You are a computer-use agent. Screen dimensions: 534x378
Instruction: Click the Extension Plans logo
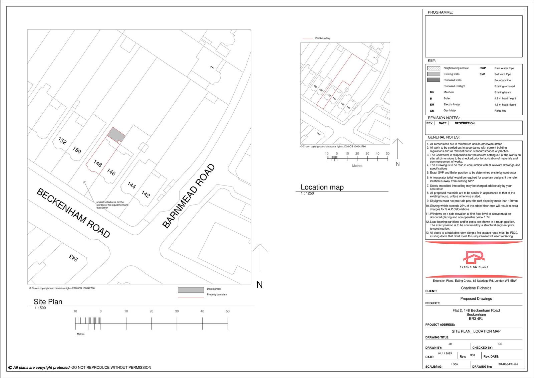click(474, 259)
